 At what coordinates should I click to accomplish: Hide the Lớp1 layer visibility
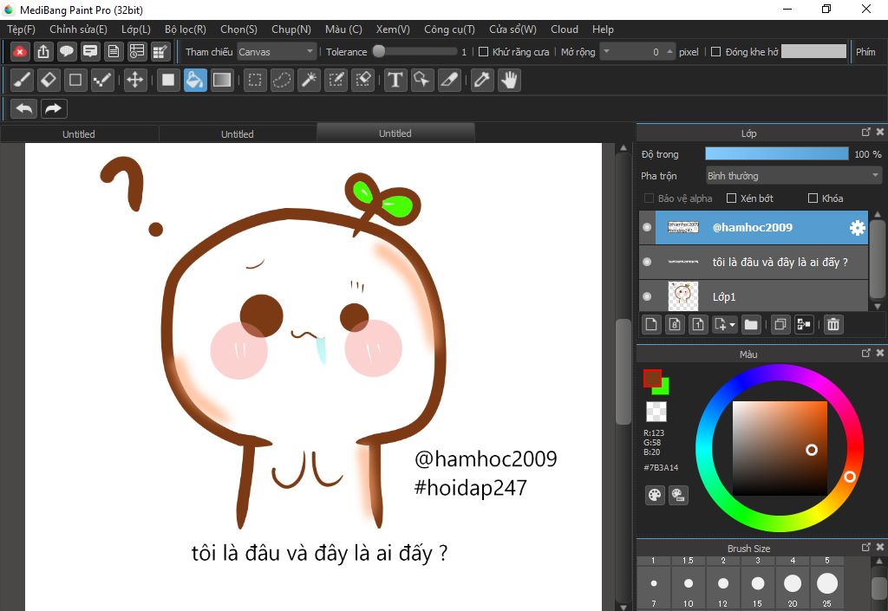[647, 296]
